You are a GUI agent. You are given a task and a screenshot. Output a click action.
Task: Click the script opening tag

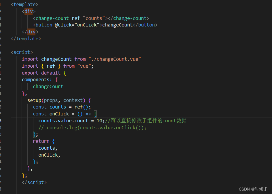tap(22, 52)
